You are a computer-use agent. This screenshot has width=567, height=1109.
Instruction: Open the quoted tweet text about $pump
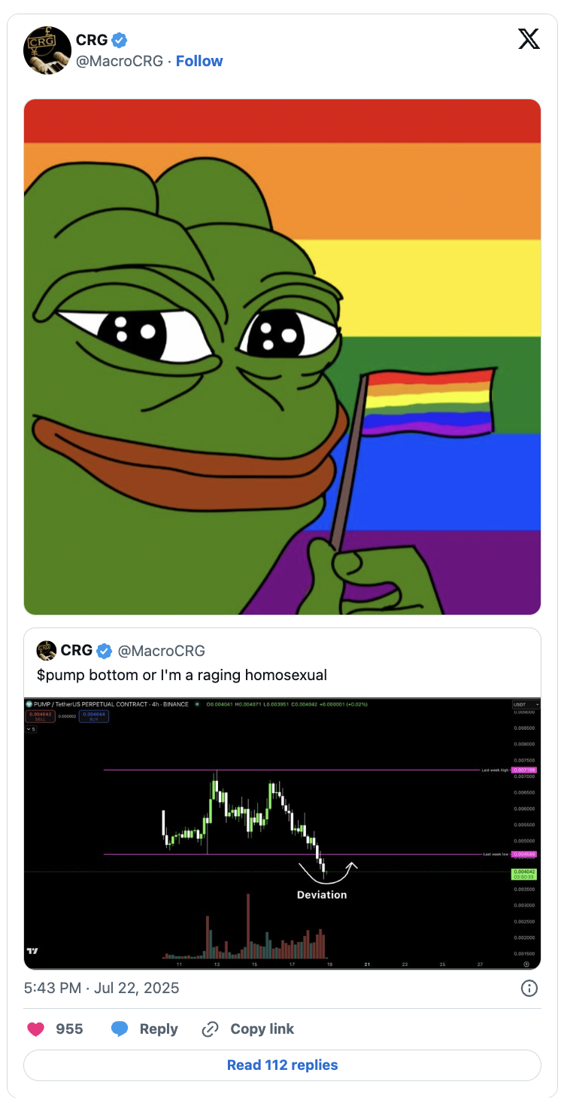coord(182,675)
